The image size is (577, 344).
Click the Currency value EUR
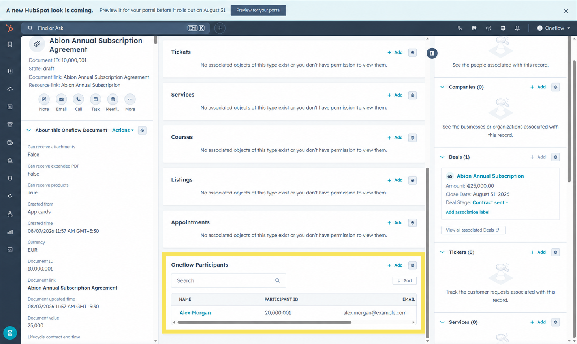32,250
